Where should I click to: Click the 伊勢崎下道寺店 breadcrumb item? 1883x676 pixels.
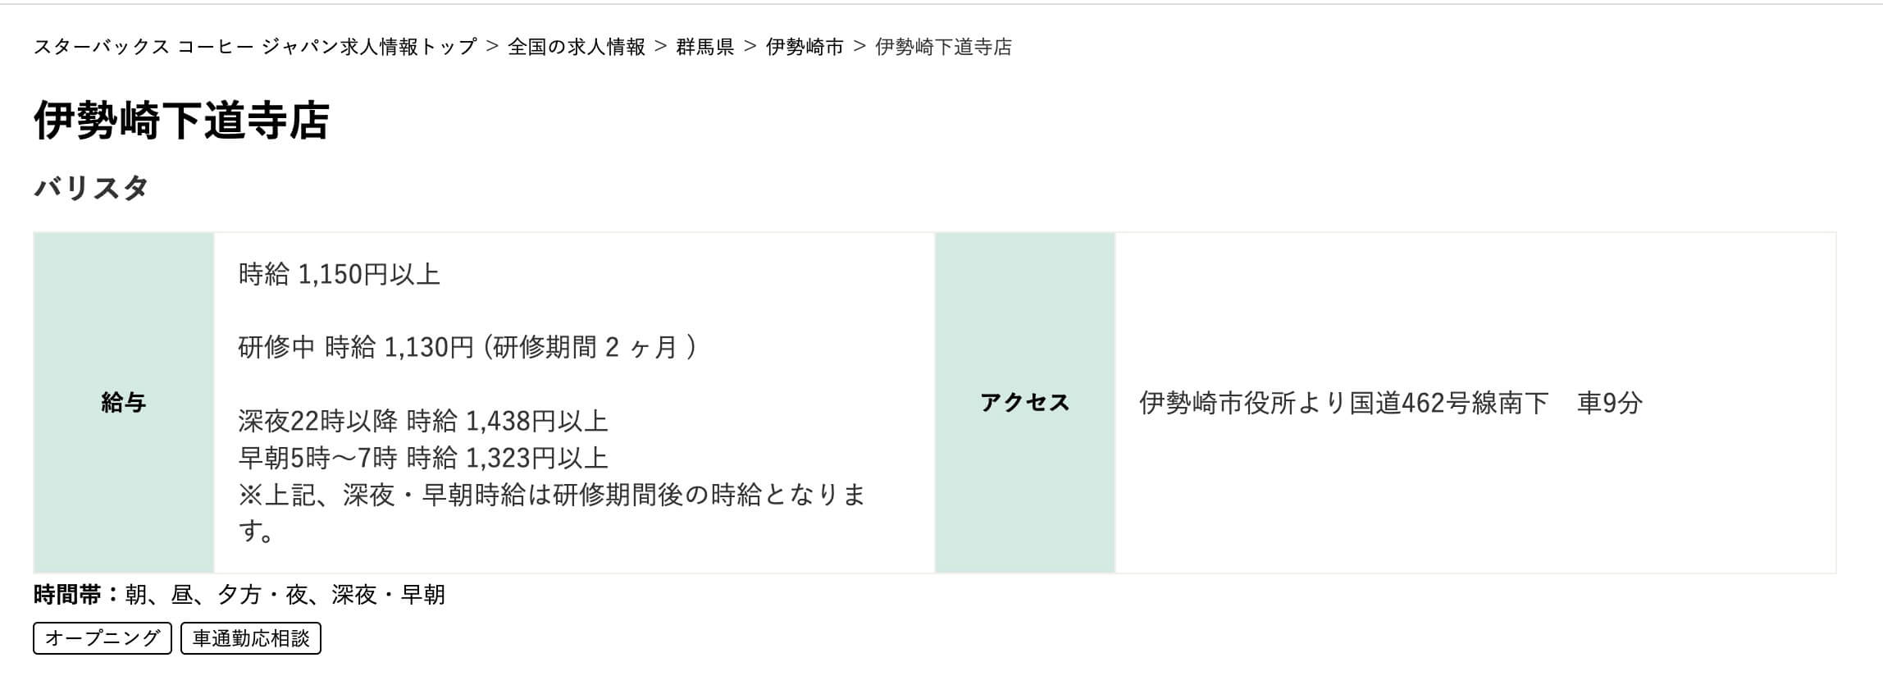[943, 47]
